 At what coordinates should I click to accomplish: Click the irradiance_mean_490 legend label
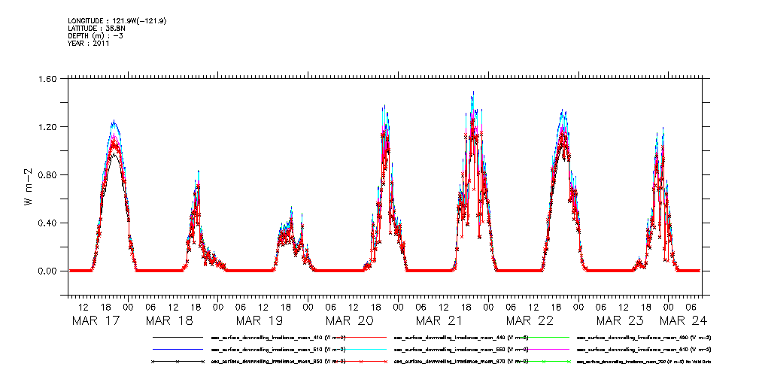[x=644, y=337]
